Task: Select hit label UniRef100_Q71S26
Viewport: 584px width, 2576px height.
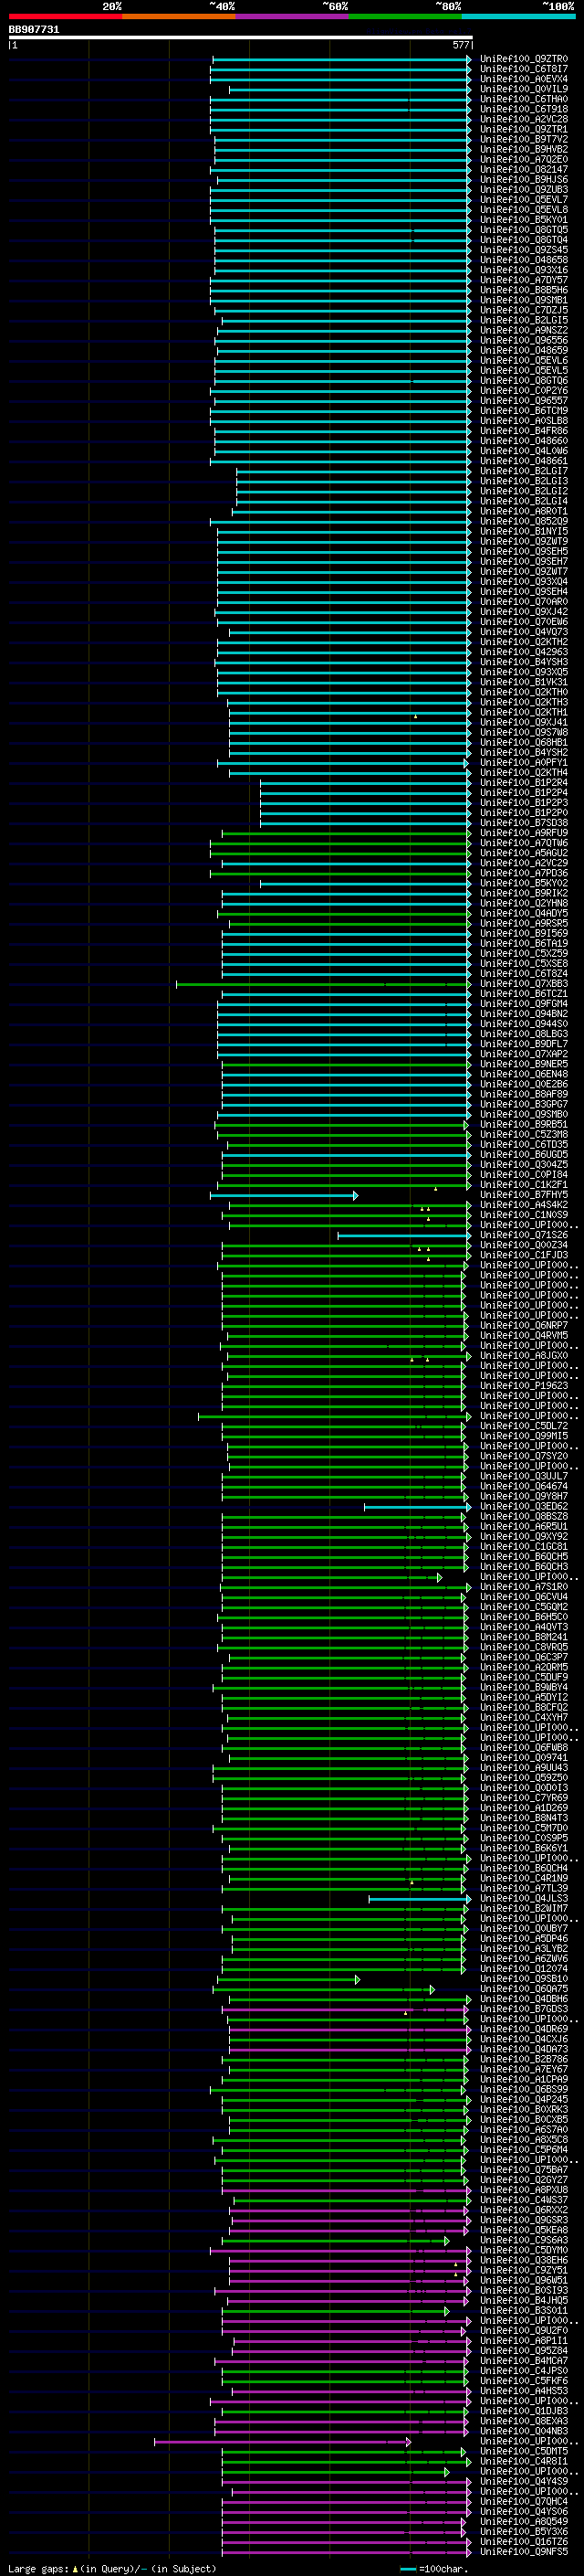Action: pos(524,1235)
